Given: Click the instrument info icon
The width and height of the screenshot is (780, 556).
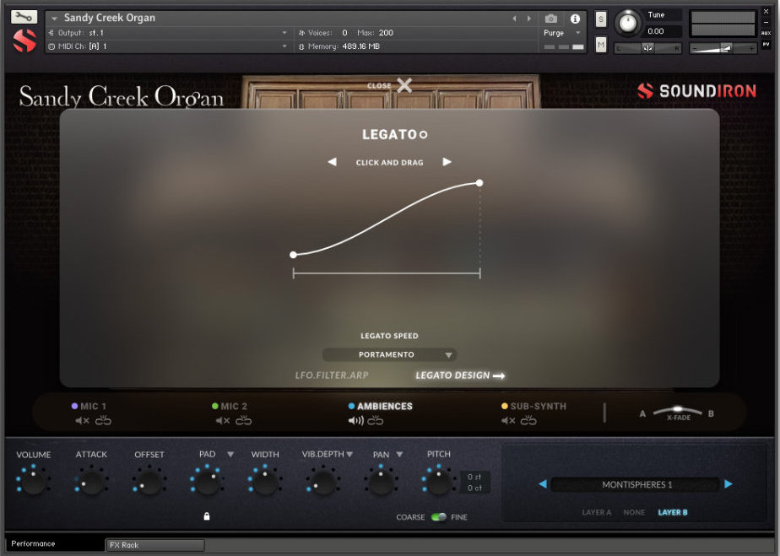Looking at the screenshot, I should coord(576,19).
